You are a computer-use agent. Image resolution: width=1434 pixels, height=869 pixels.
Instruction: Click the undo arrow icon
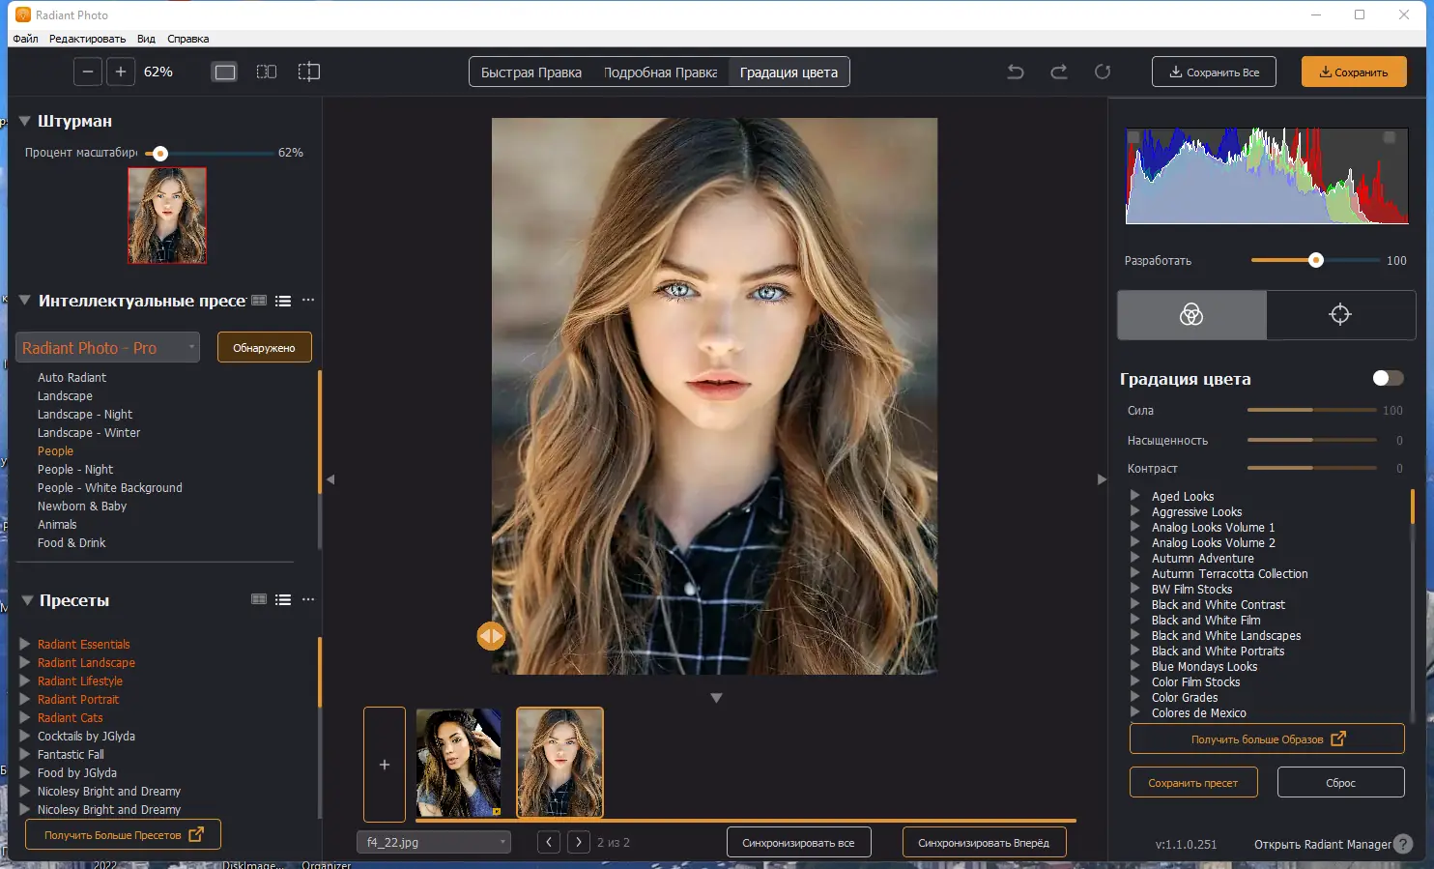pos(1015,72)
